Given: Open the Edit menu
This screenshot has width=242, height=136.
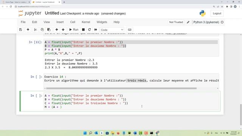Looking at the screenshot, I should point(34,22).
